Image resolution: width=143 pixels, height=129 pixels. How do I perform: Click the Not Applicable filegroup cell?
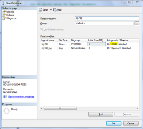point(78,48)
